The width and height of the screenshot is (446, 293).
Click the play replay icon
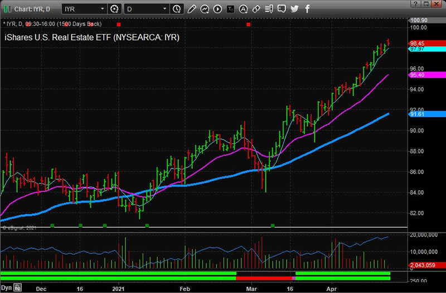coord(217,9)
